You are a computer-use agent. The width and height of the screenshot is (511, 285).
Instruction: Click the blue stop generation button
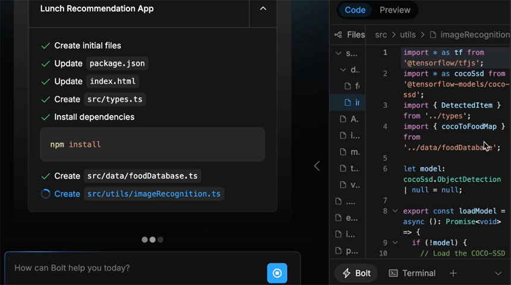277,273
